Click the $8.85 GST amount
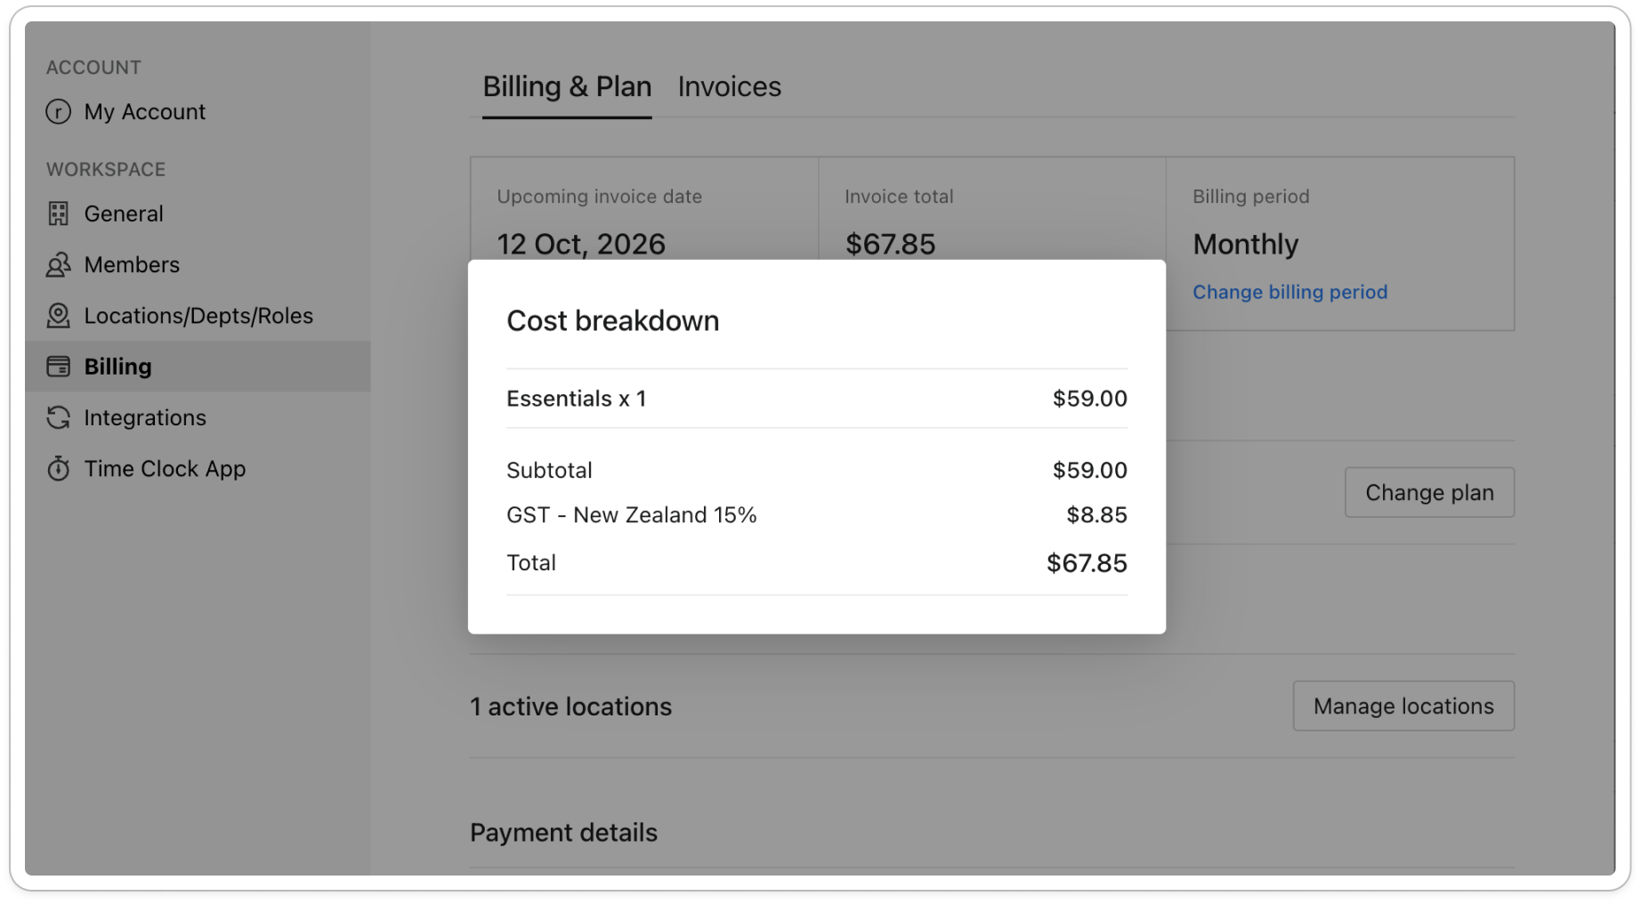This screenshot has height=904, width=1641. [x=1096, y=515]
